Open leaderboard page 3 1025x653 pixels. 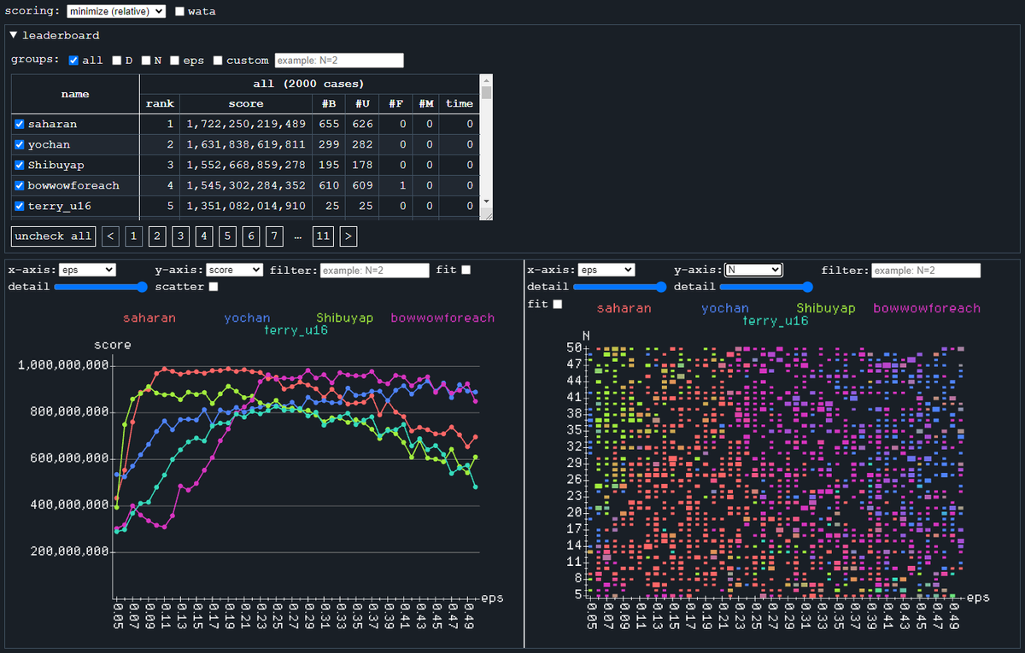pyautogui.click(x=181, y=236)
